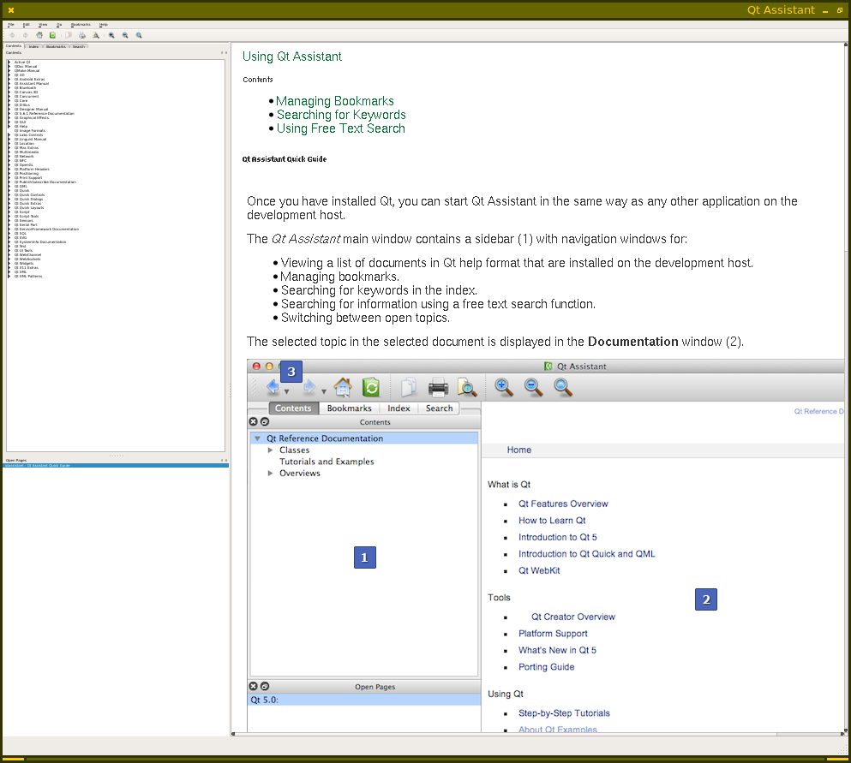Select Qt X11 Extras in the contents tree
This screenshot has width=851, height=763.
[x=27, y=268]
